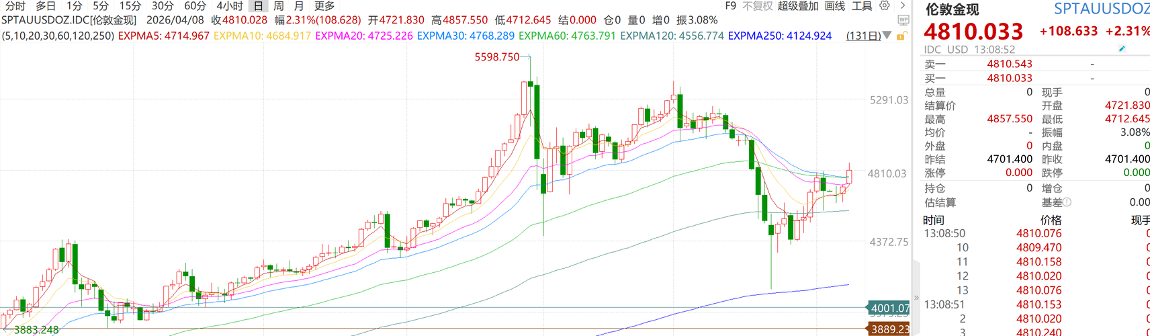This screenshot has width=1150, height=336.
Task: Select the 周 weekly period tab
Action: pos(279,6)
